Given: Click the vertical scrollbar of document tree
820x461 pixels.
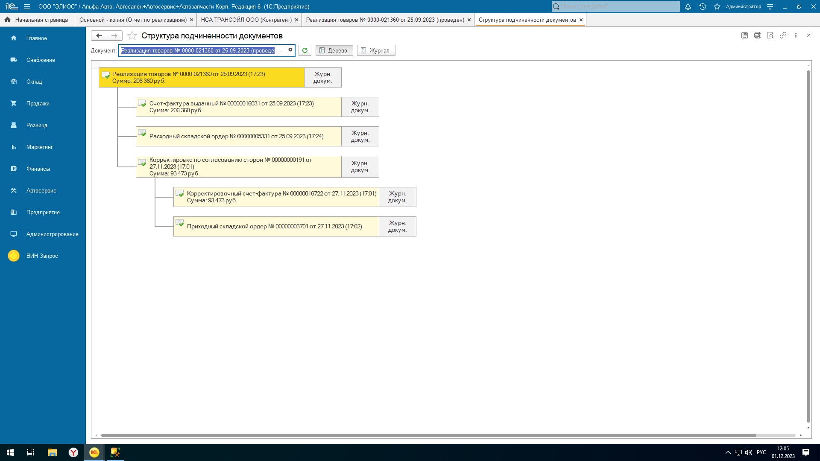Looking at the screenshot, I should [808, 246].
